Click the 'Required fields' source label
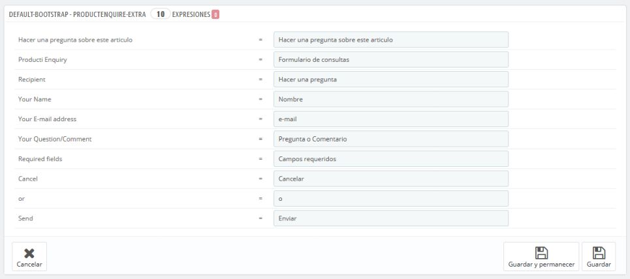Screen dimensions: 630x279 (x=40, y=159)
